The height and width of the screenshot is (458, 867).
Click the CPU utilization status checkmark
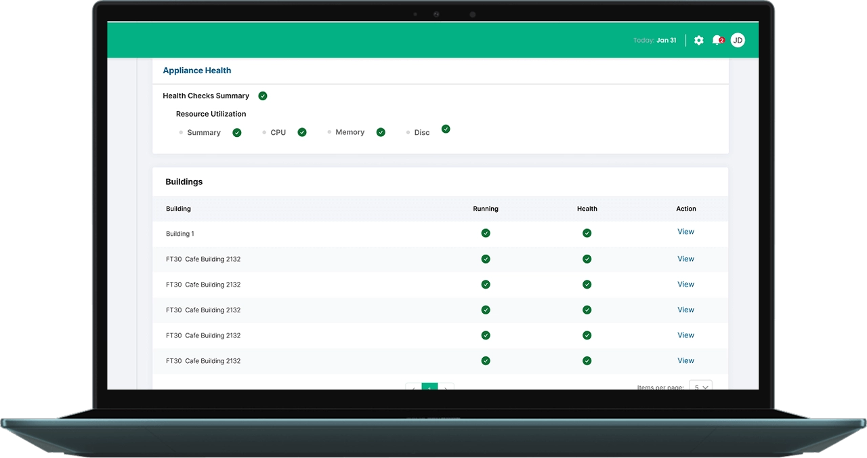coord(302,133)
